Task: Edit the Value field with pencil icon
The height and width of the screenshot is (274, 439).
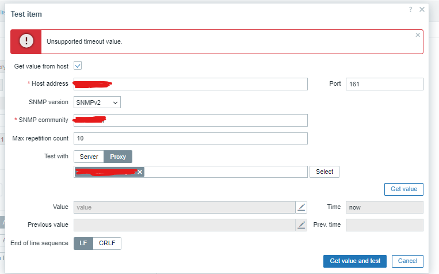Action: coord(301,207)
